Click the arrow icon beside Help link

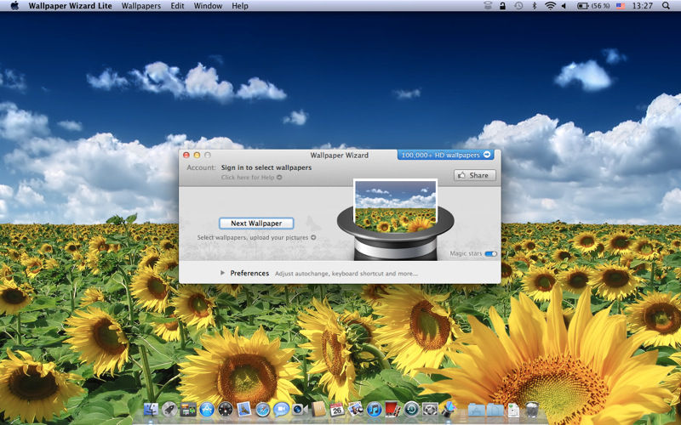pyautogui.click(x=279, y=177)
